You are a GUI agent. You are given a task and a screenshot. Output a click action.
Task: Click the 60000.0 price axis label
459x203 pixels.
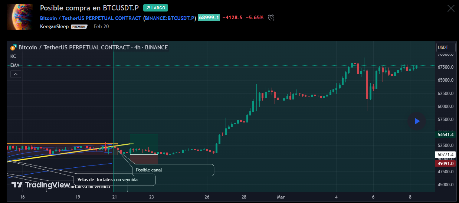tap(446, 107)
